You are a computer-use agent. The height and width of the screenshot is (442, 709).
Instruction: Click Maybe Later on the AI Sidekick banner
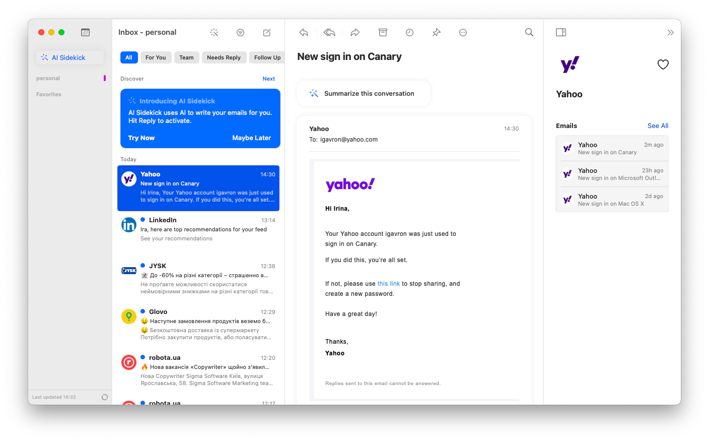click(251, 138)
